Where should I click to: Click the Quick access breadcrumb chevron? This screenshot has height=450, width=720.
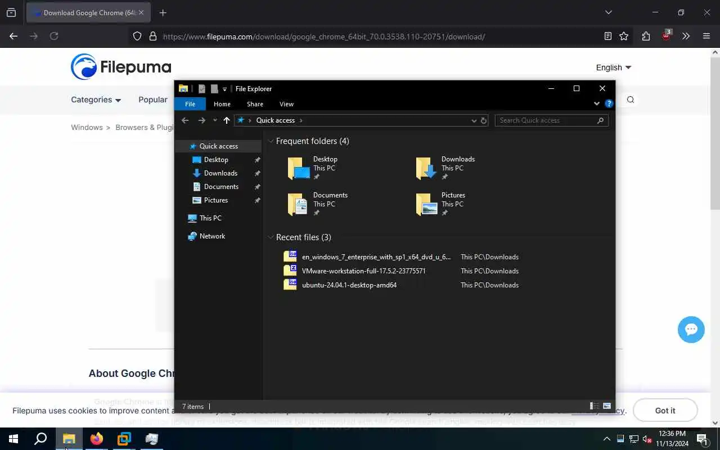point(301,120)
